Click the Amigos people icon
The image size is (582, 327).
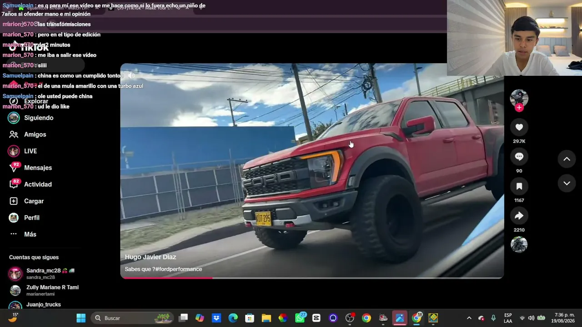14,134
